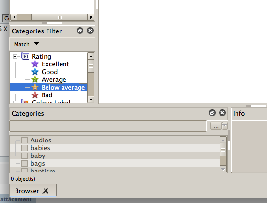Undock the Categories panel with float icon

click(212, 113)
